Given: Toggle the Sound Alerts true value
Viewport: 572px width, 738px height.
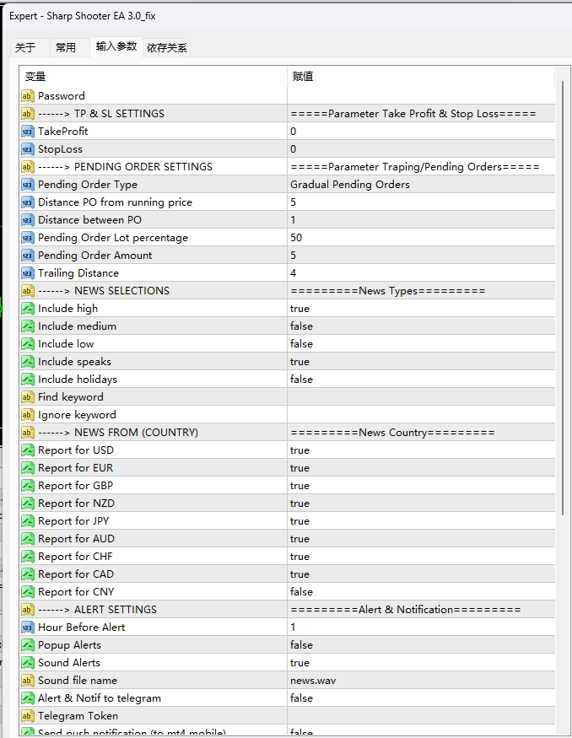Looking at the screenshot, I should coord(421,663).
